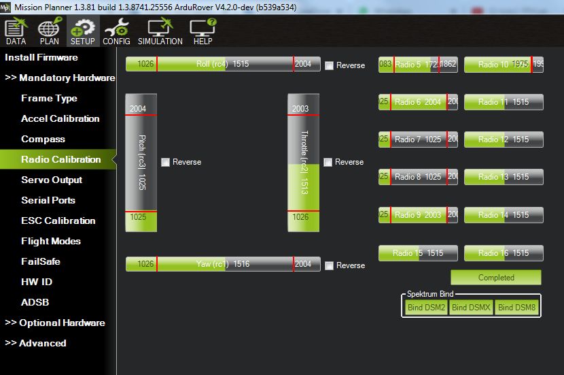Enable Reverse checkbox for Roll channel
This screenshot has width=564, height=375.
[x=330, y=65]
